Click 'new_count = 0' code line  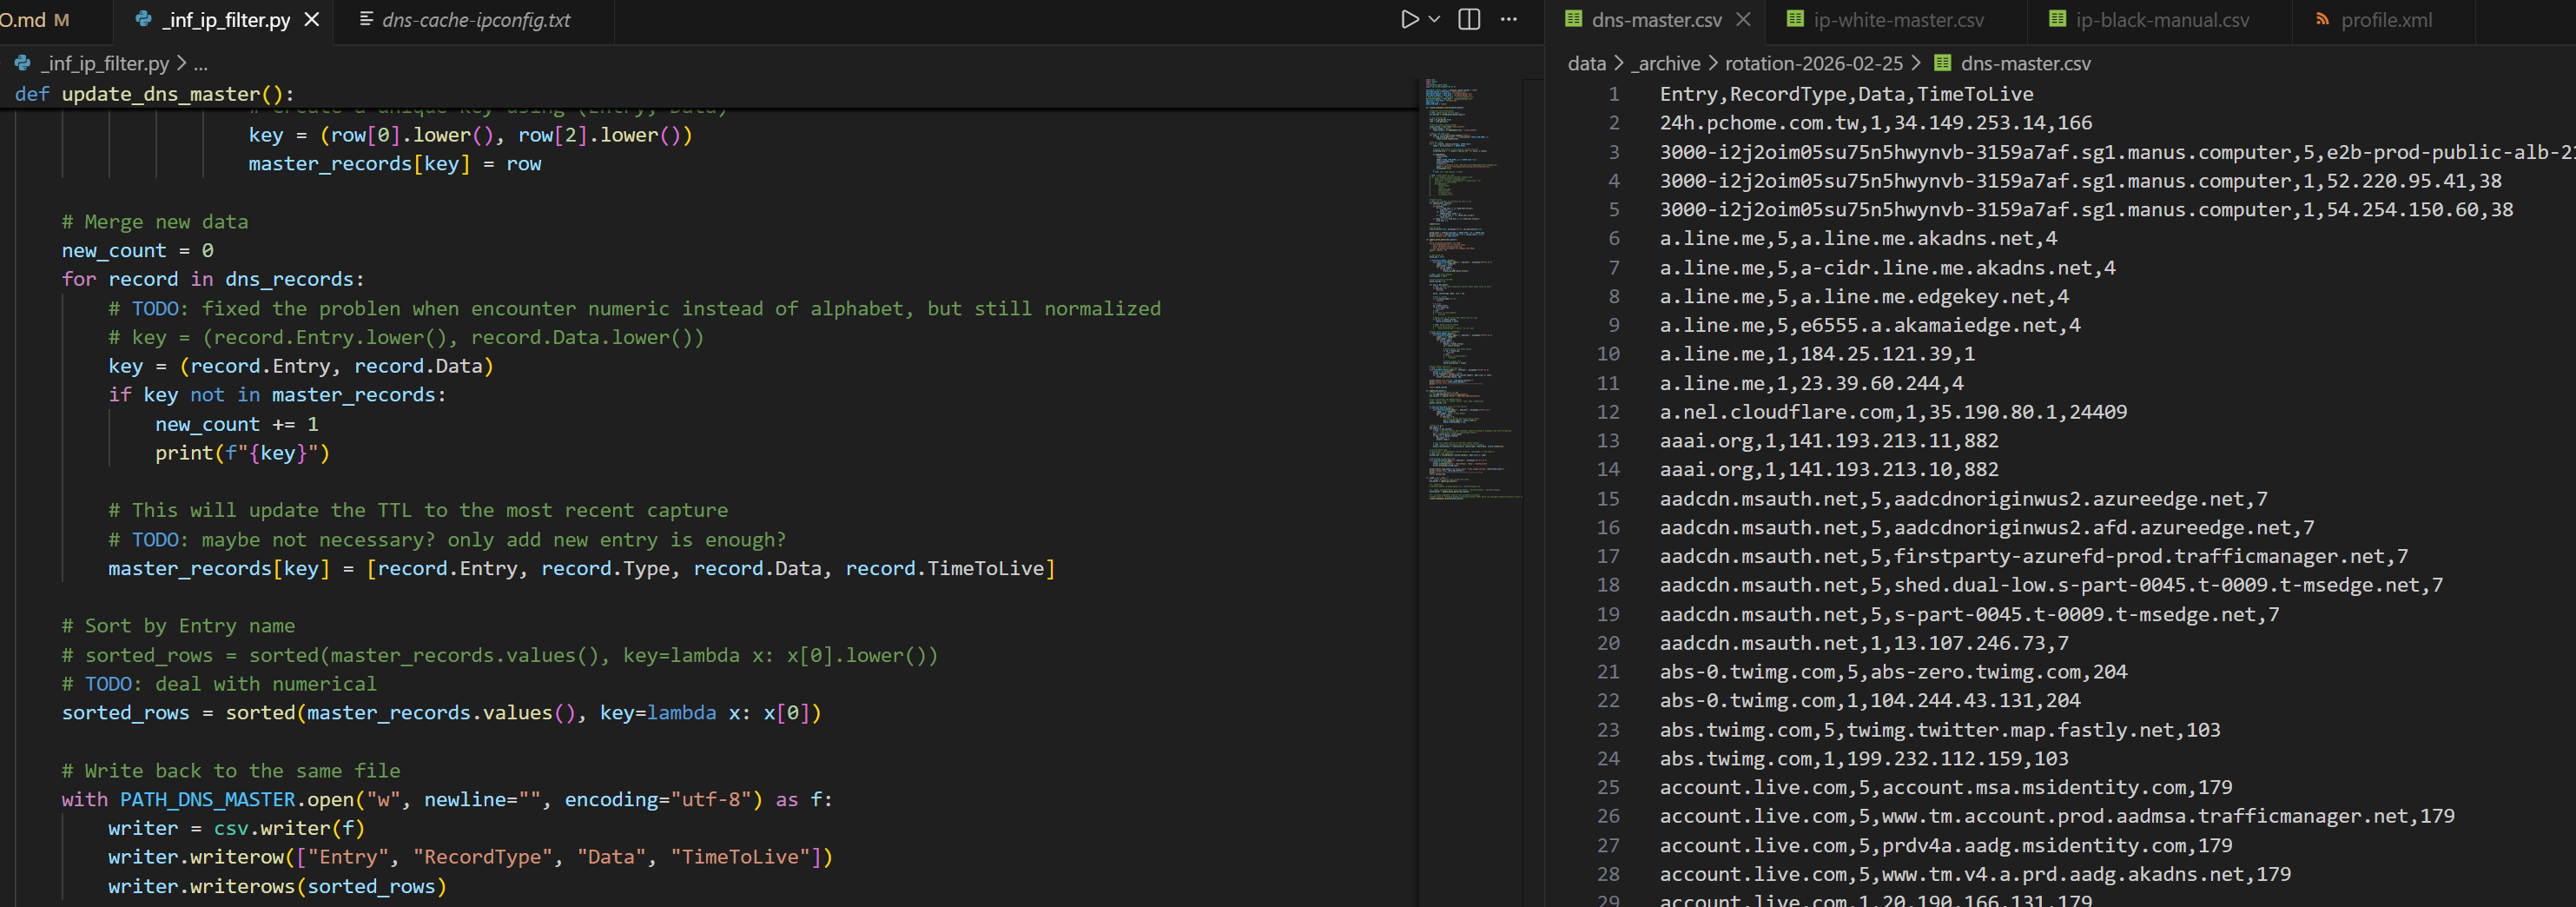click(137, 251)
